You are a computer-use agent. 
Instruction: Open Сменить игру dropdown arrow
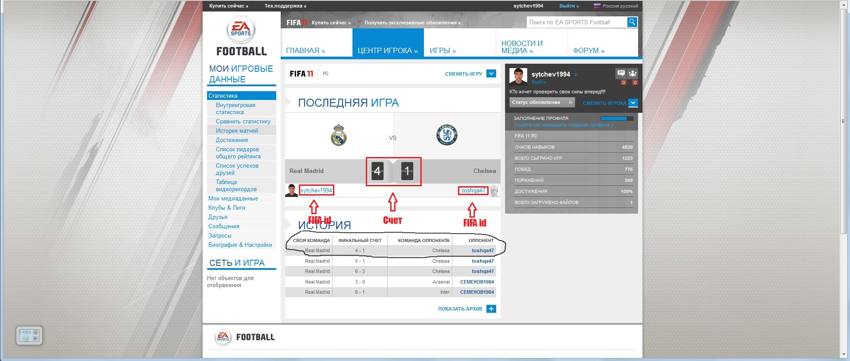pos(491,73)
